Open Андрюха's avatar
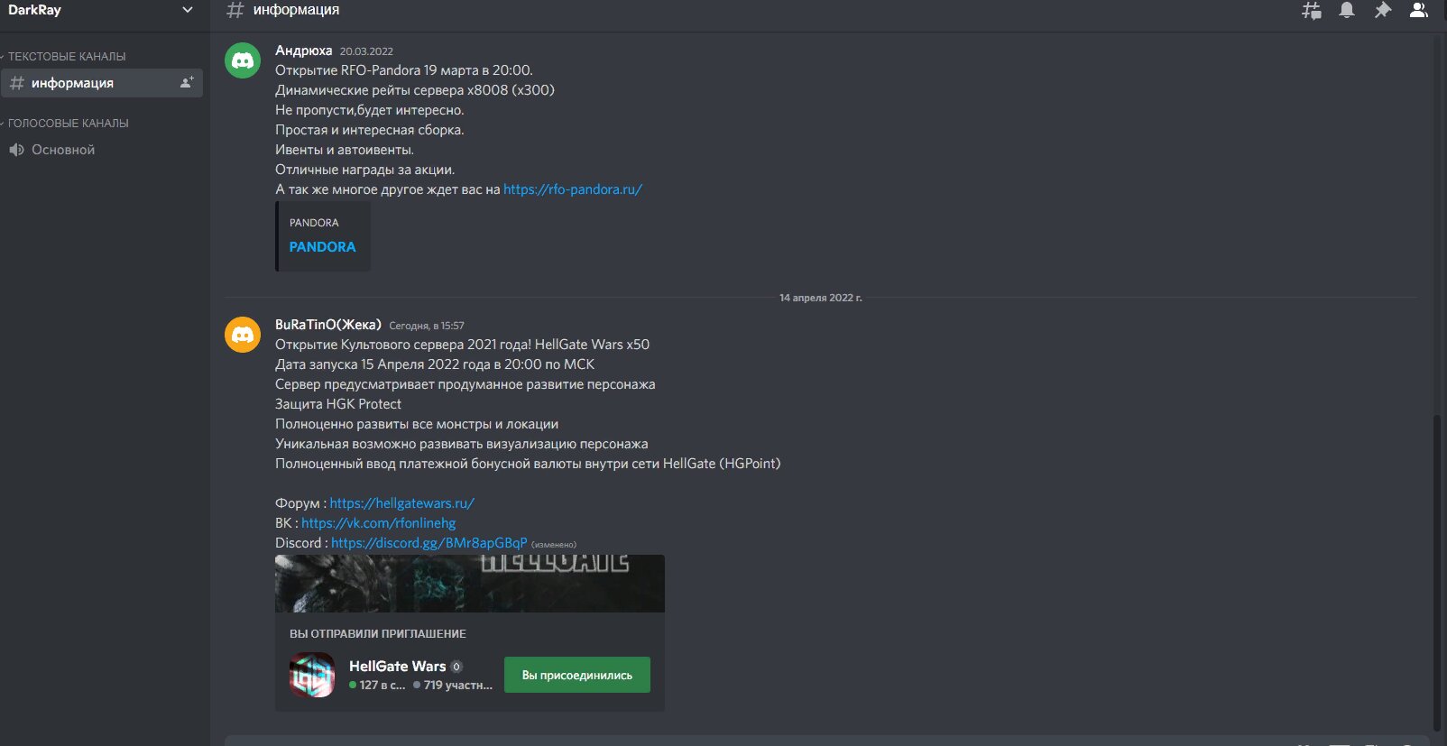This screenshot has width=1447, height=746. (243, 60)
